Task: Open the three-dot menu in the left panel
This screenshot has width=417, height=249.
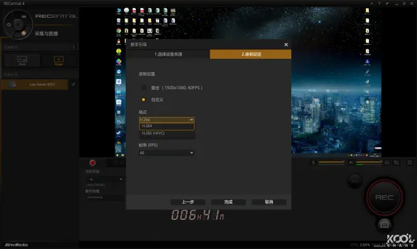Action: [74, 47]
